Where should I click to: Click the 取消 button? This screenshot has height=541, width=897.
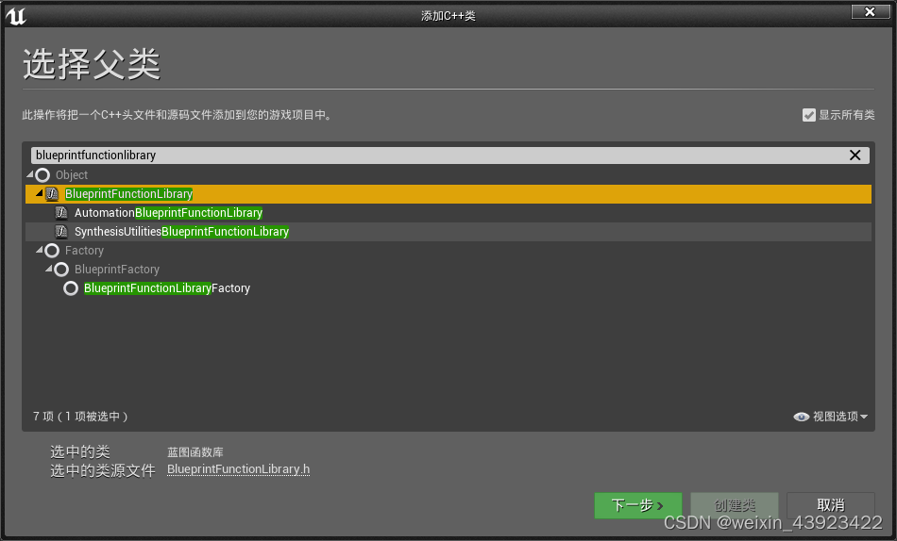pyautogui.click(x=831, y=505)
